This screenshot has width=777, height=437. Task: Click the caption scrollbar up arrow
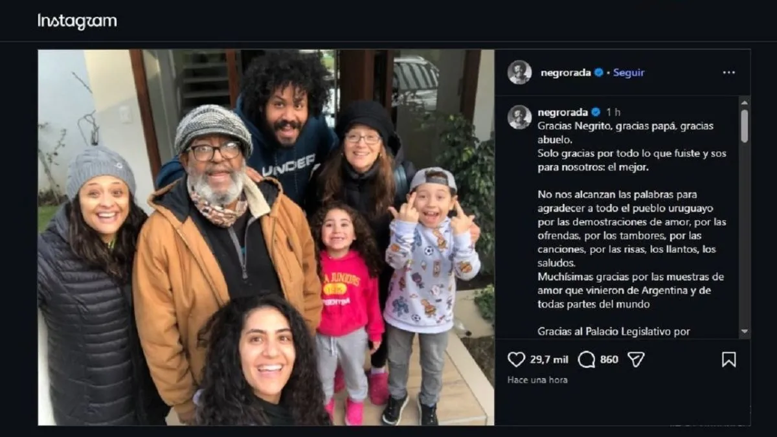[745, 102]
